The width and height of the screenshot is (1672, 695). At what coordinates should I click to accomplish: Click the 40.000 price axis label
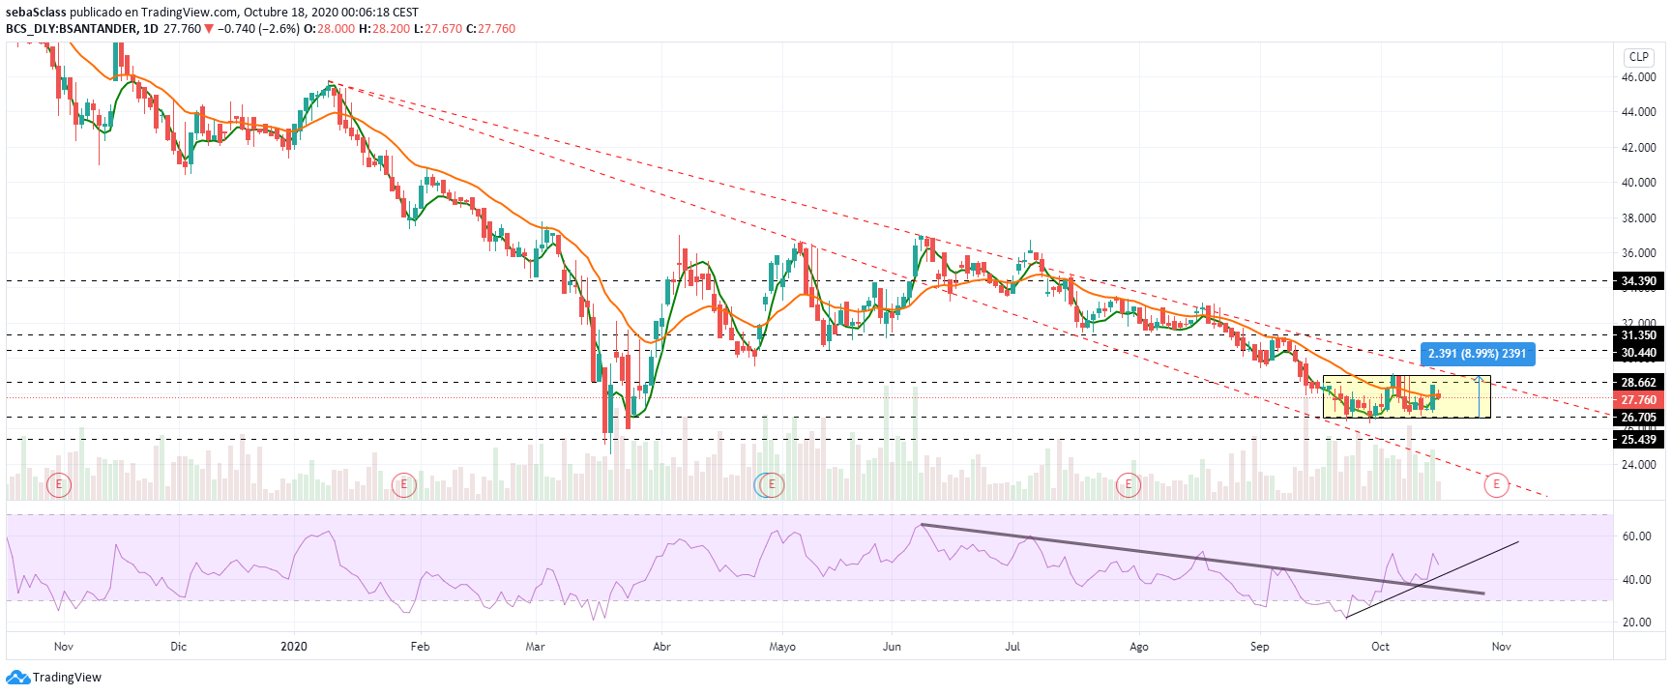point(1639,183)
